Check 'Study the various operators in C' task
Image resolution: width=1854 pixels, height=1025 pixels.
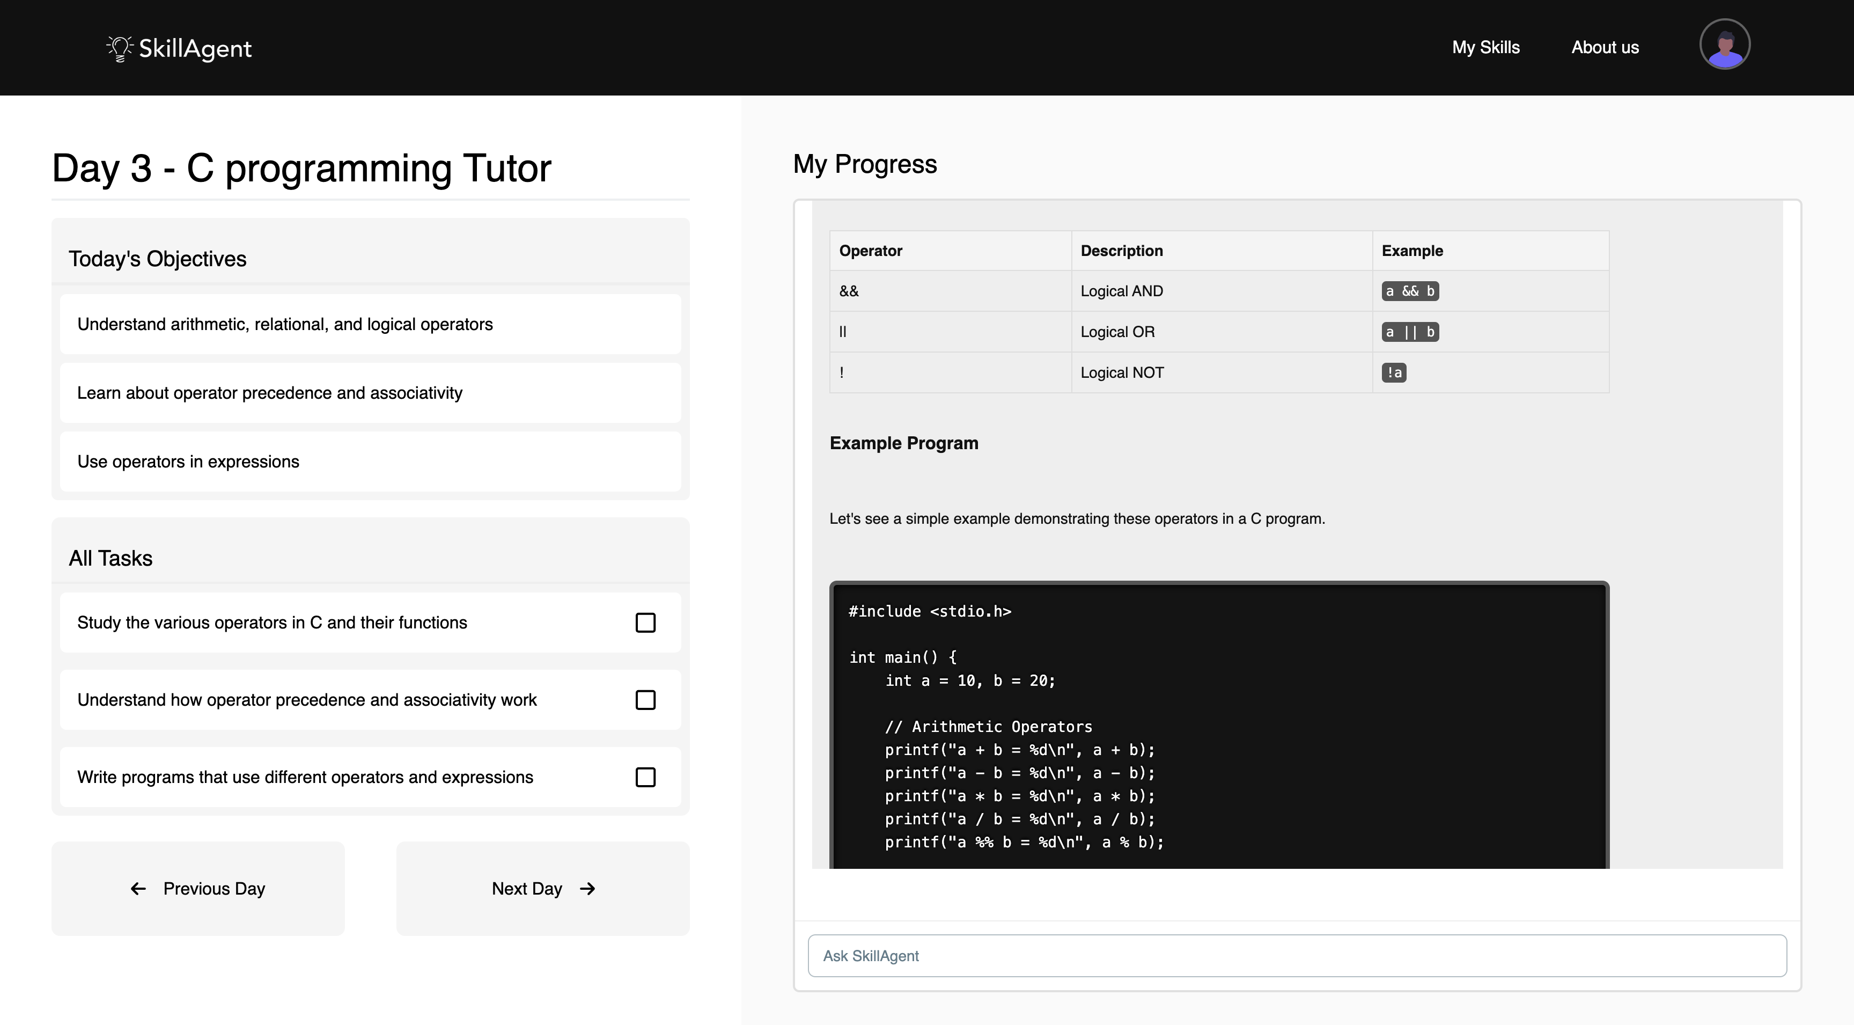(x=645, y=623)
